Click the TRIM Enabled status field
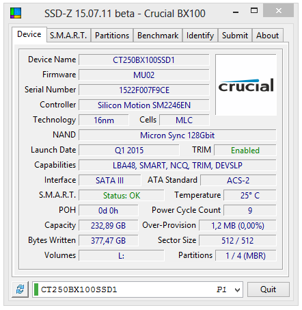 coord(245,151)
